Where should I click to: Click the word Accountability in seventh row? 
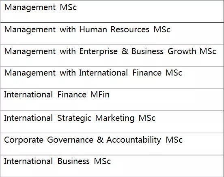tap(134, 140)
